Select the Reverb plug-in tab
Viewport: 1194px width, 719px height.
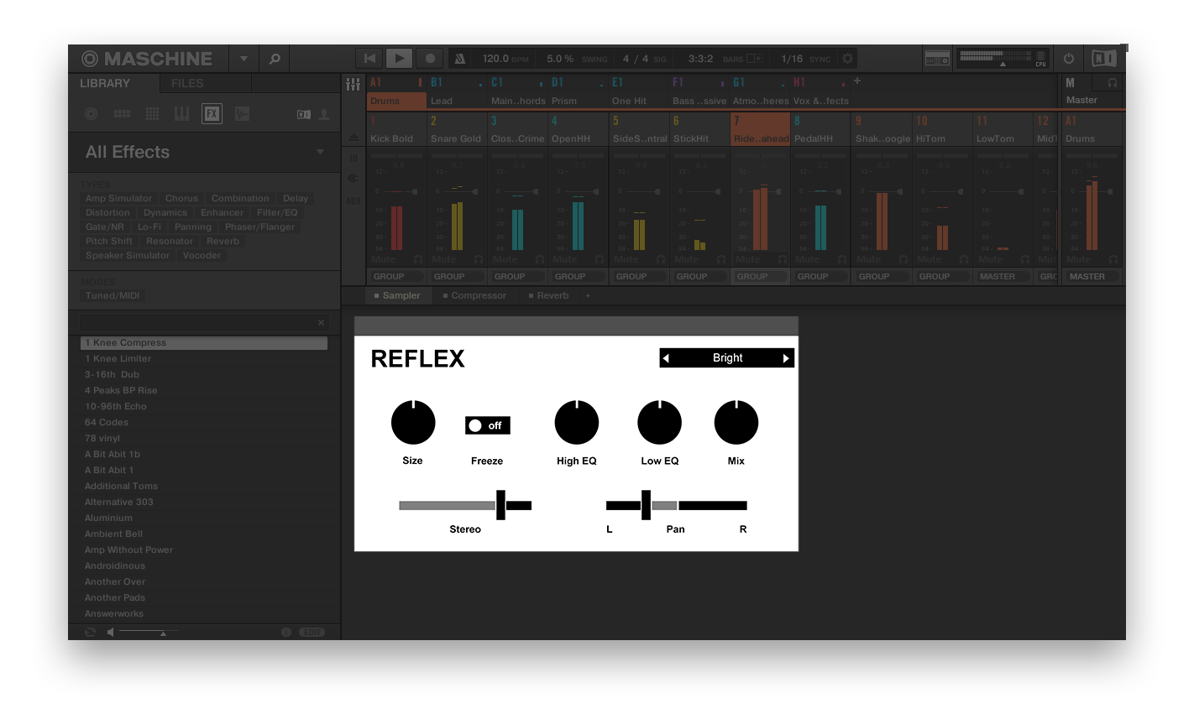(x=548, y=295)
